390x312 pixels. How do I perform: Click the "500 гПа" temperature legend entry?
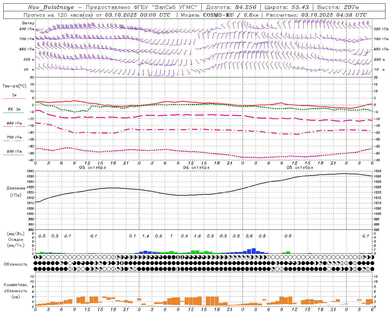point(14,151)
